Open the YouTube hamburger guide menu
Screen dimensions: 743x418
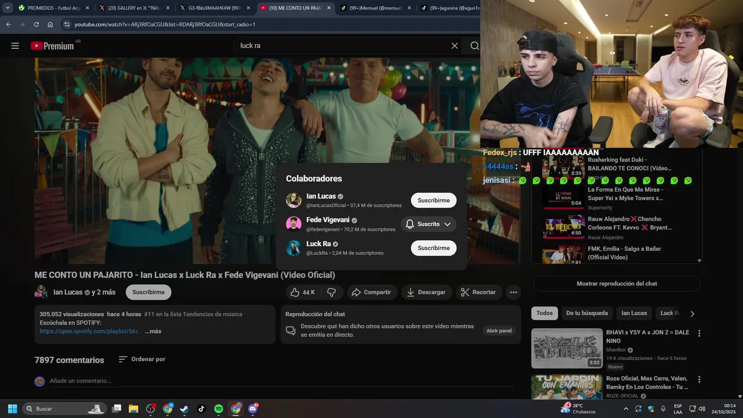(x=15, y=46)
